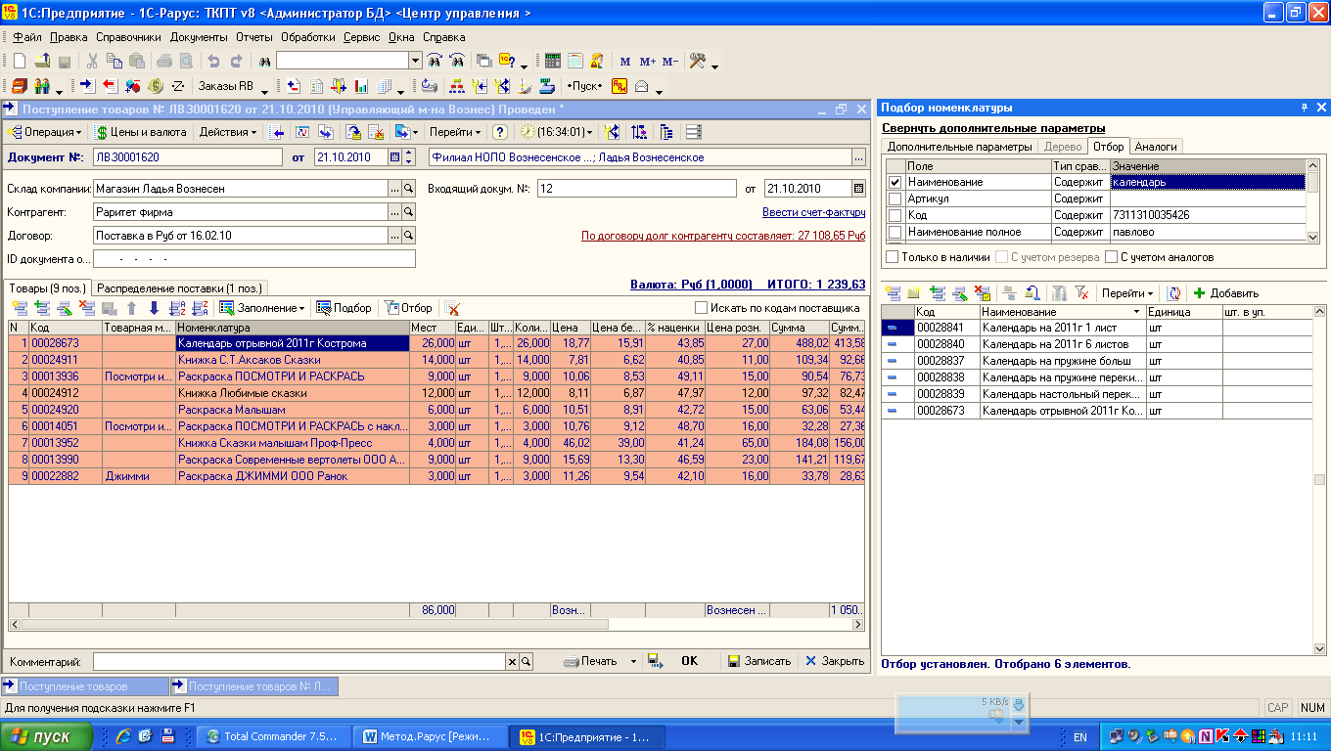Open the Печать dropdown arrow
Screen dimensions: 1331x751
pyautogui.click(x=633, y=661)
